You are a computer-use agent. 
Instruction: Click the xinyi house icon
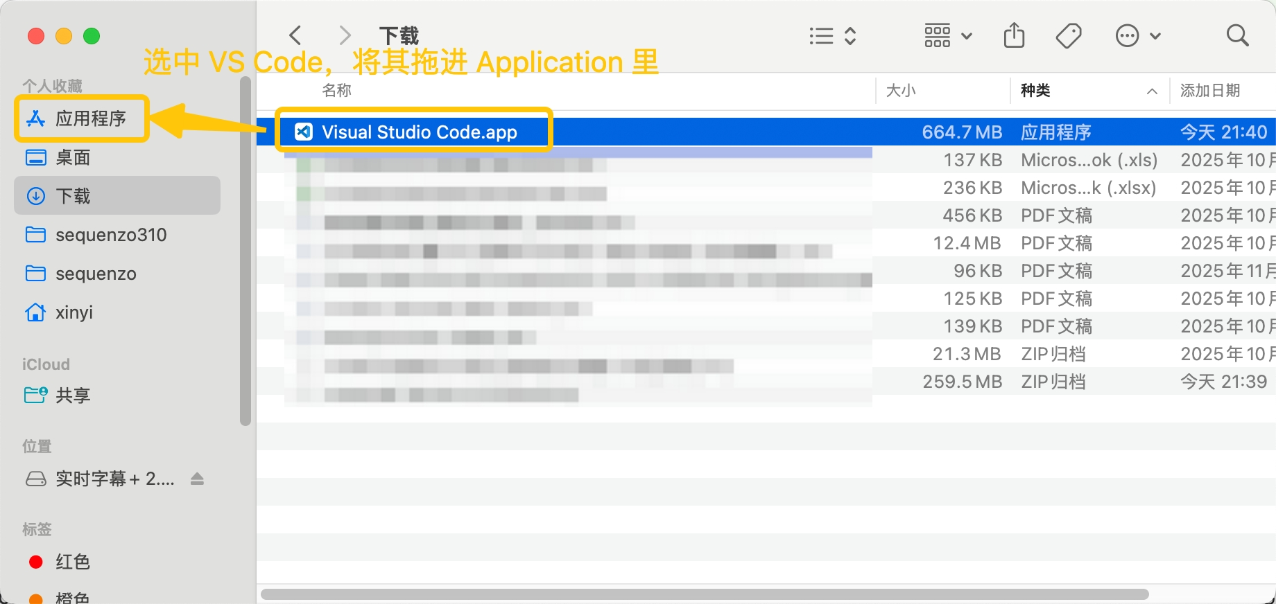(35, 312)
